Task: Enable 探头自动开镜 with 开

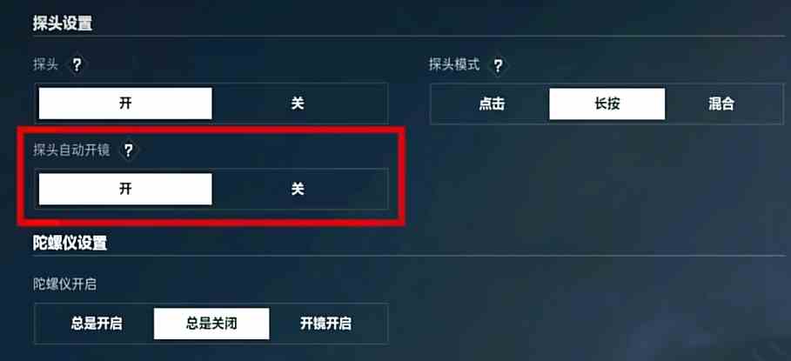Action: [x=125, y=189]
